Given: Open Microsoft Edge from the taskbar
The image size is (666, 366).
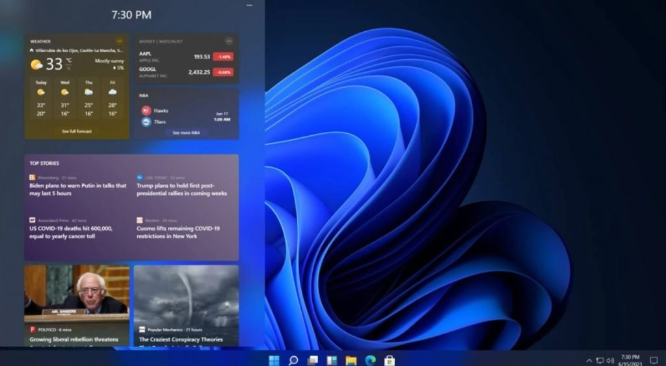Looking at the screenshot, I should coord(370,360).
